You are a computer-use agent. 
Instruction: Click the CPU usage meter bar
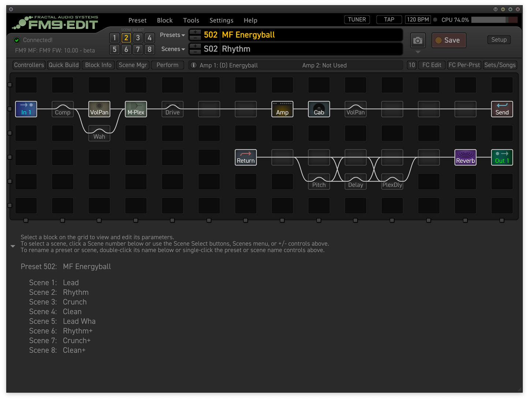pos(494,20)
